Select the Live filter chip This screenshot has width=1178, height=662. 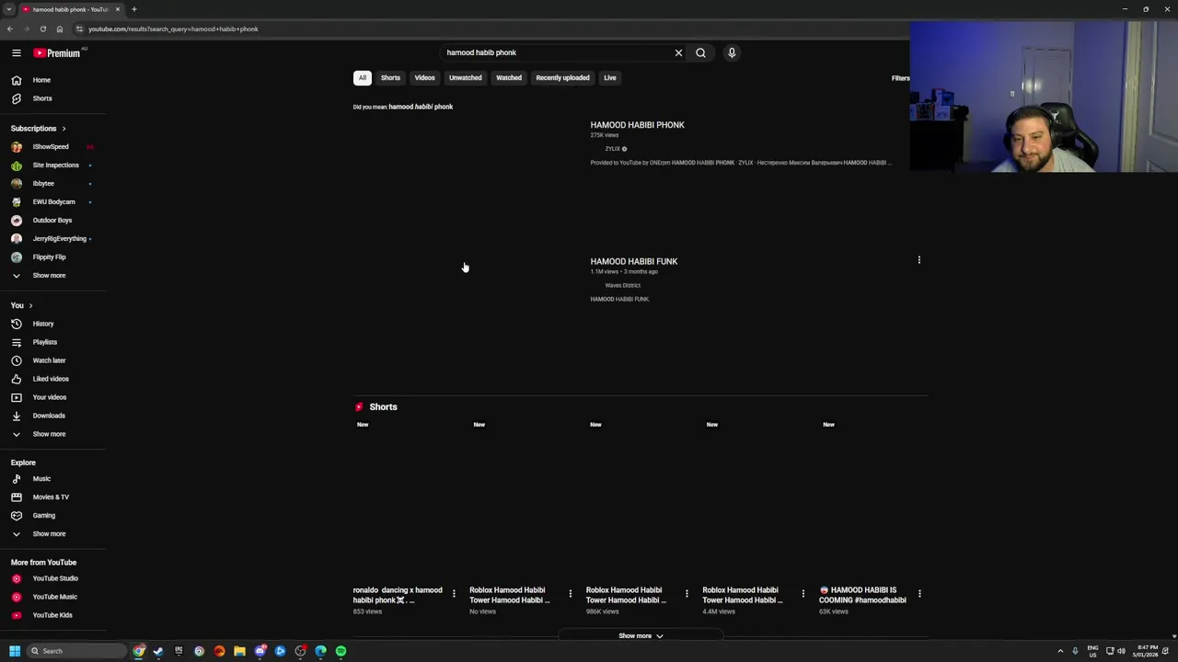tap(609, 78)
